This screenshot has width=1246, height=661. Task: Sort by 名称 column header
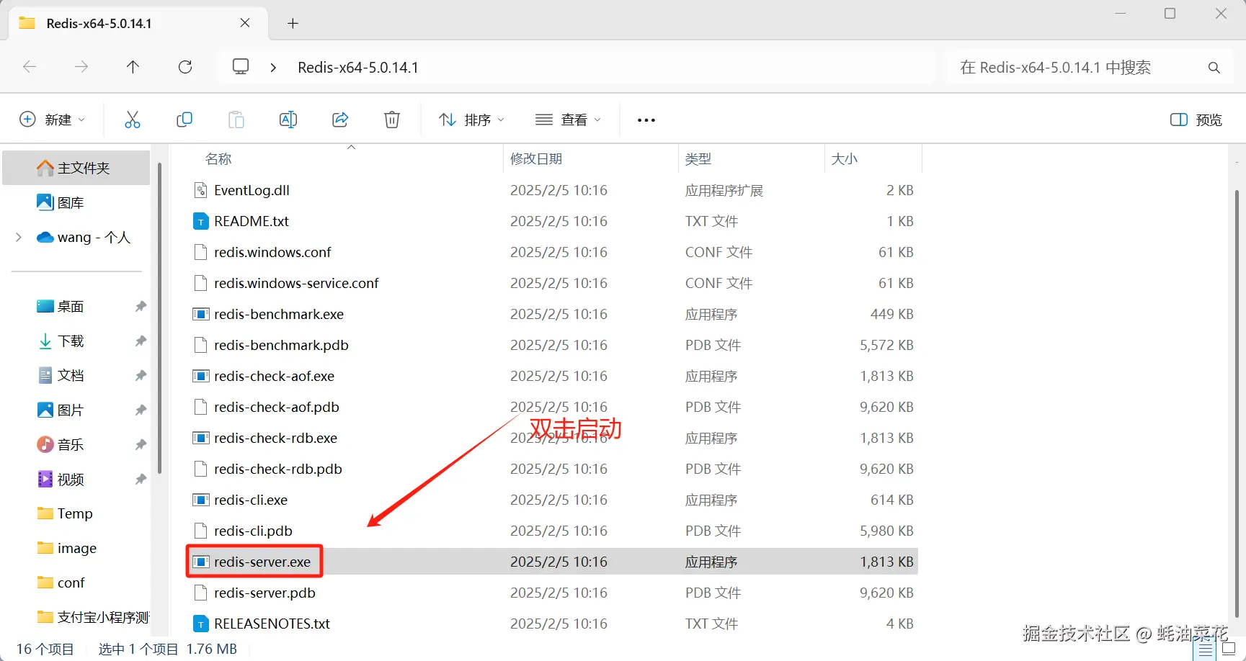(x=218, y=159)
